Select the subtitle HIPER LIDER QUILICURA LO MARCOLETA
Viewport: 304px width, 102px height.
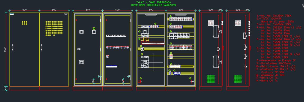(153, 5)
